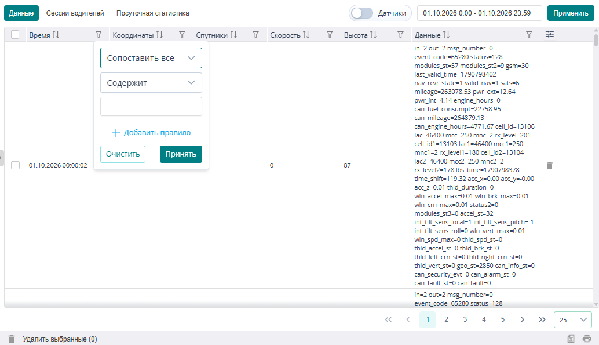Export table to Excel icon
This screenshot has height=345, width=599.
pyautogui.click(x=571, y=339)
